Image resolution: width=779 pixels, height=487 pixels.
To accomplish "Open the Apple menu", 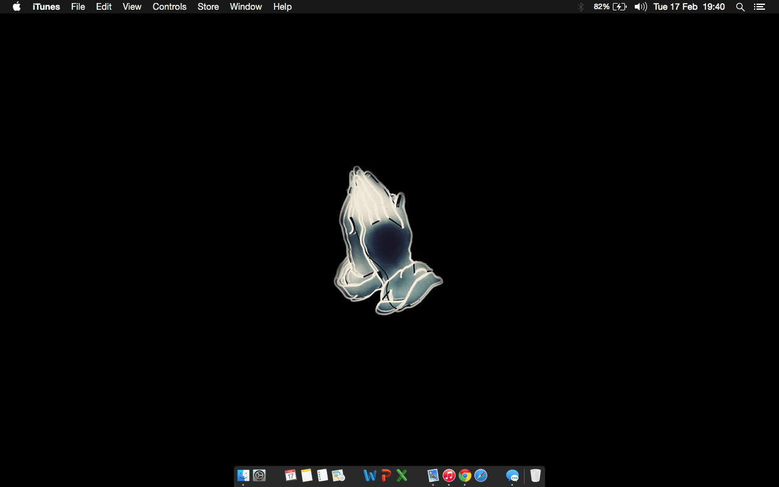I will (x=17, y=7).
